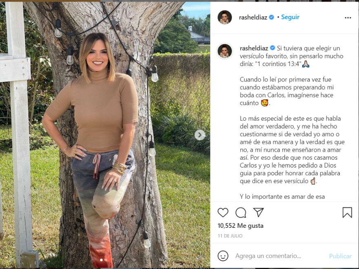The image size is (359, 269).
Task: Click rasheldiaz profile picture in header
Action: pos(225,17)
